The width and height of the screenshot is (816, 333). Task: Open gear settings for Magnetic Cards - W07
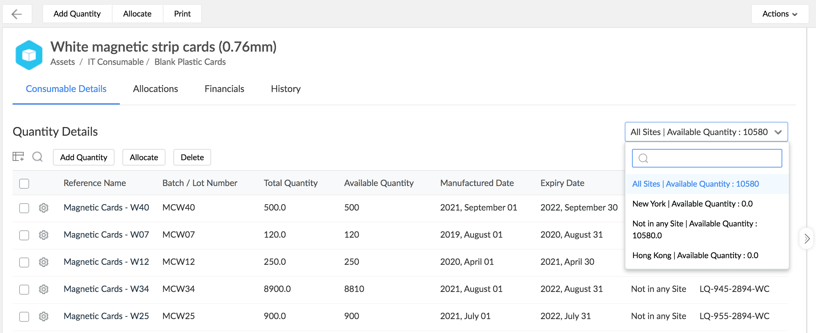point(44,235)
